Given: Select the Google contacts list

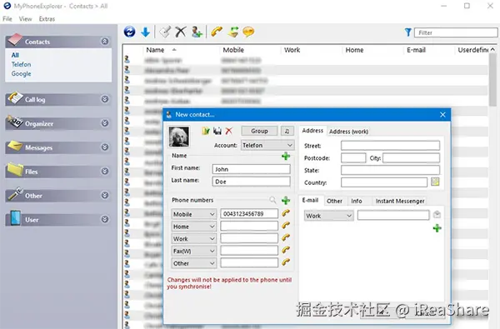Looking at the screenshot, I should (x=22, y=73).
